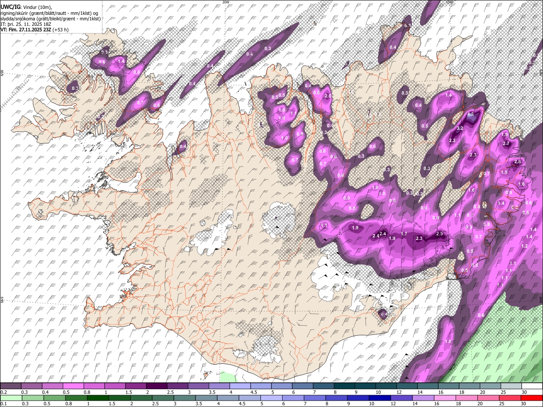Viewport: 543px width, 407px height.
Task: Click the light violet 14 swatch in the lower legend row
Action: tap(423, 398)
